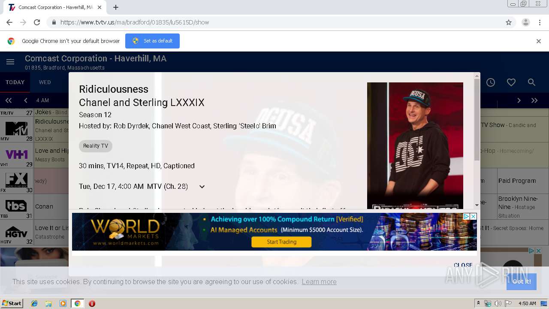
Task: Show hidden tray icons arrow
Action: (x=478, y=303)
